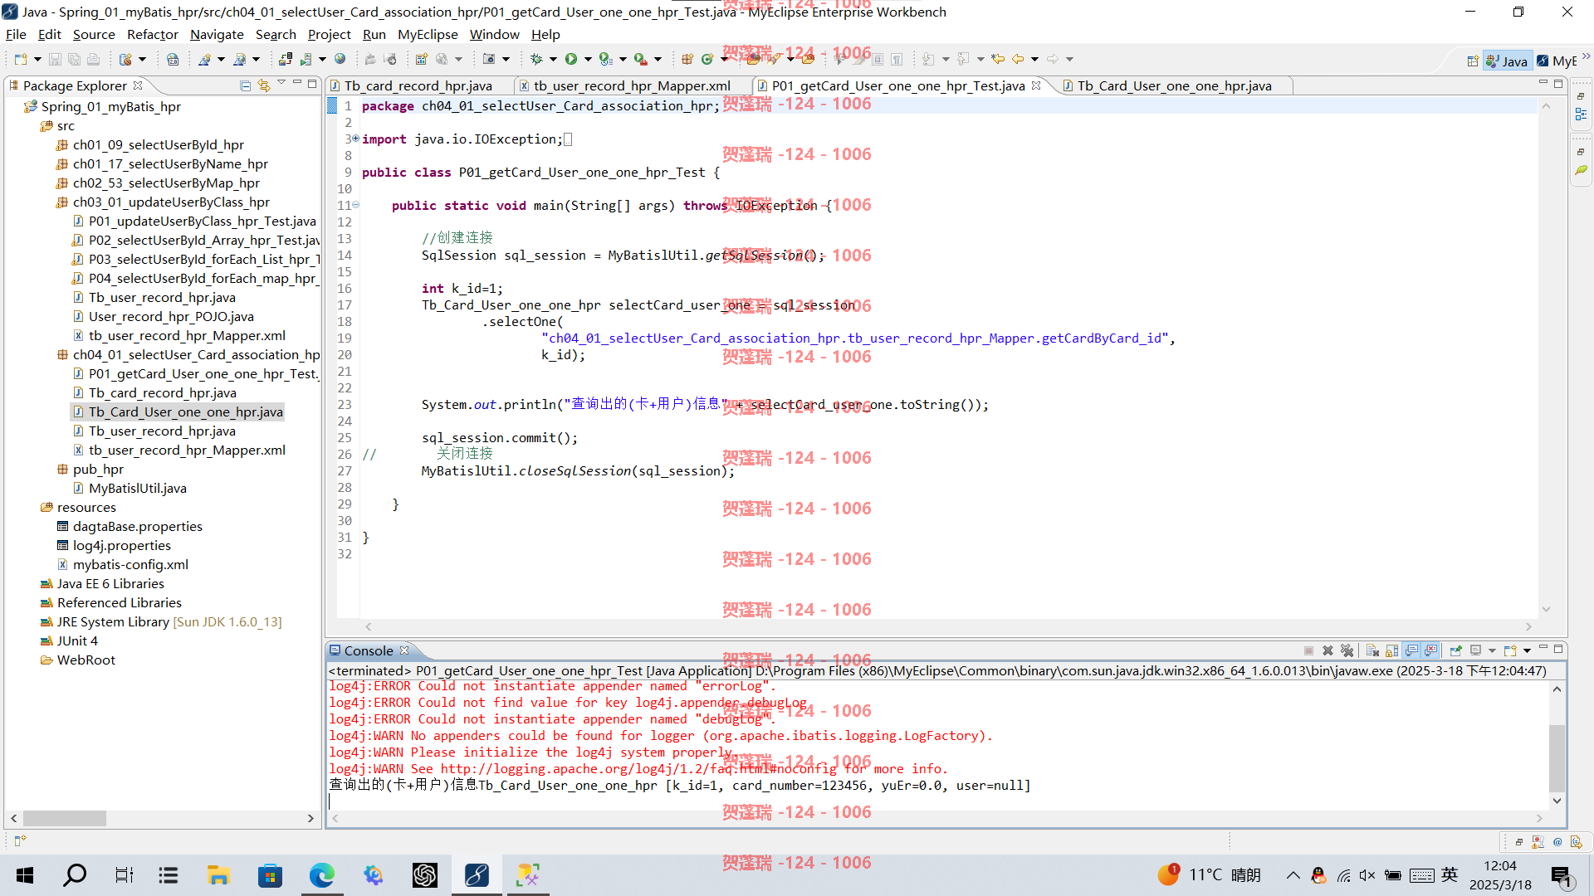This screenshot has width=1594, height=896.
Task: Toggle Show Whitespace Characters pilcrow icon
Action: click(x=897, y=59)
